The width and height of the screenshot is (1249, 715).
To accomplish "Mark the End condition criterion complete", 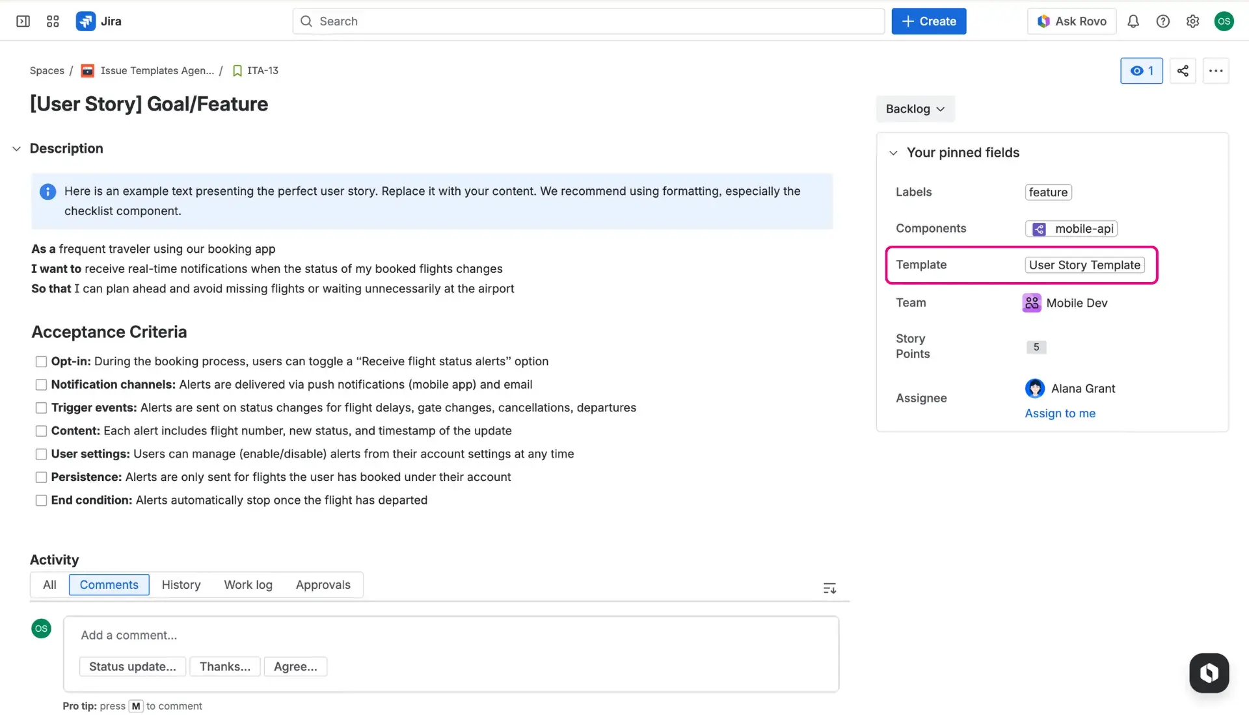I will click(x=41, y=500).
